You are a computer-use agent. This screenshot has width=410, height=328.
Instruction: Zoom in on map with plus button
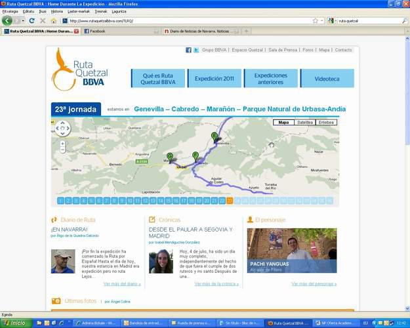[x=62, y=144]
